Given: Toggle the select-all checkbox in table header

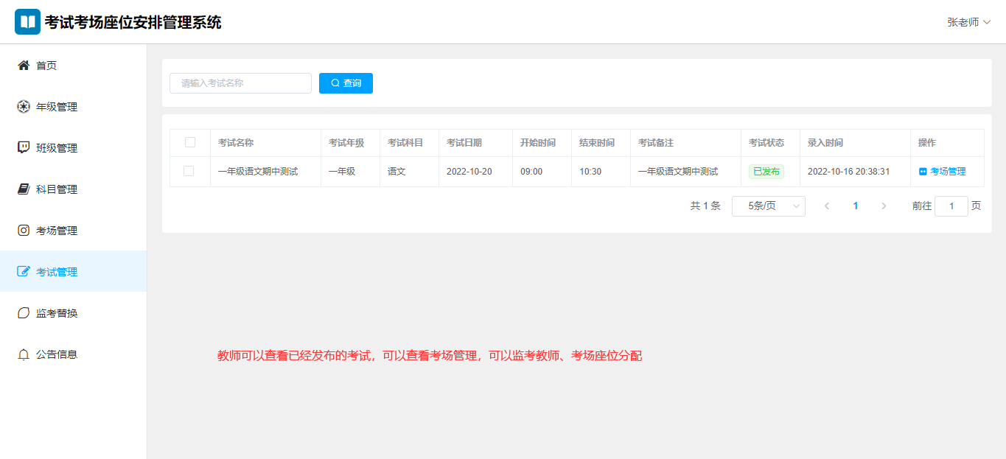Looking at the screenshot, I should [189, 142].
